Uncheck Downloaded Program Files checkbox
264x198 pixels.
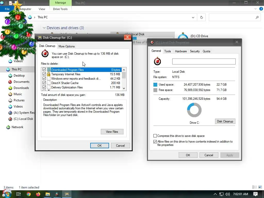(x=44, y=70)
